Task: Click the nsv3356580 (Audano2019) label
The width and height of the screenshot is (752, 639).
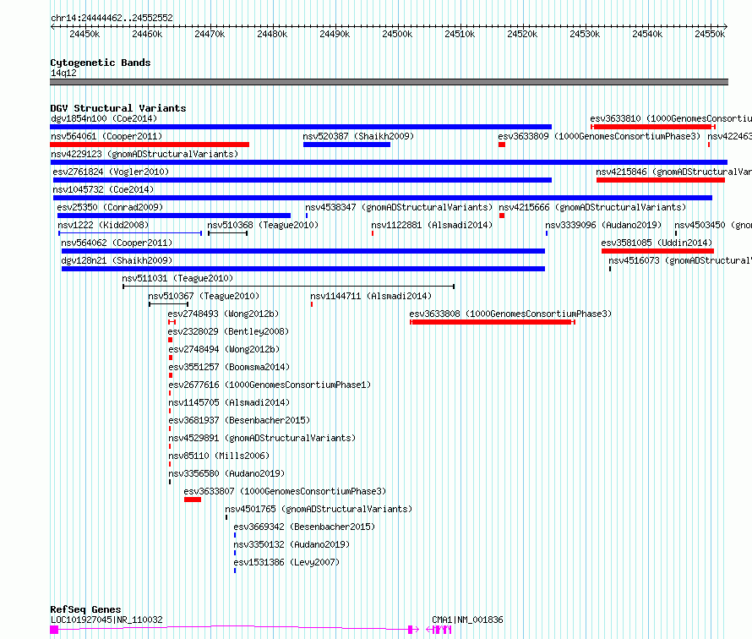Action: point(226,473)
